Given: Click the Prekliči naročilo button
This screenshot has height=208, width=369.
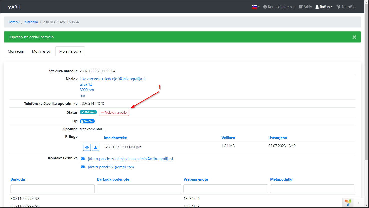Looking at the screenshot, I should [x=114, y=112].
